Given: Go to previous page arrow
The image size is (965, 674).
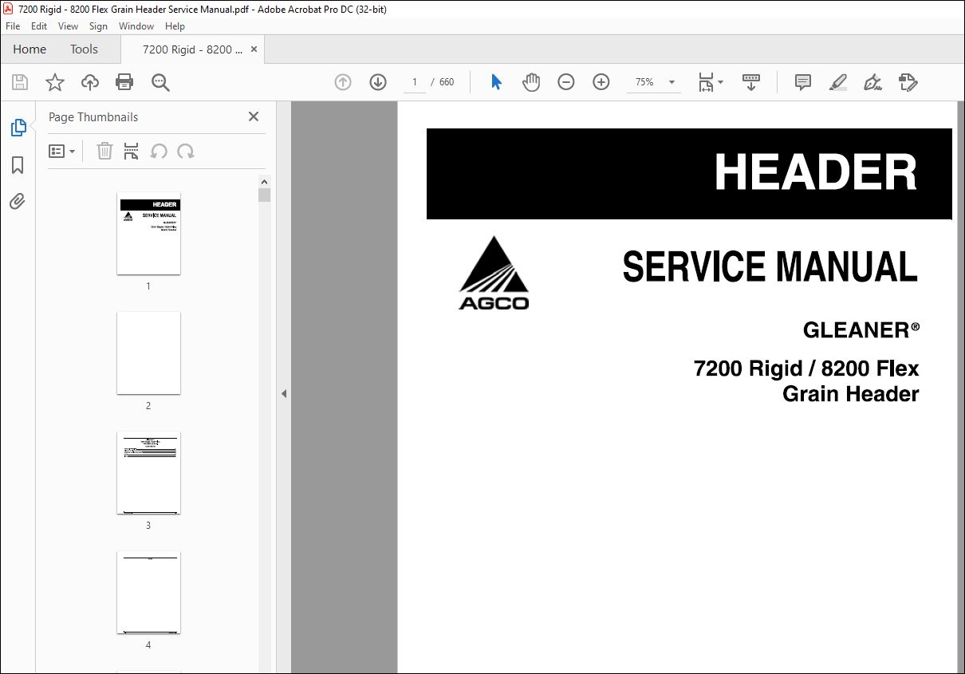Looking at the screenshot, I should click(x=343, y=82).
